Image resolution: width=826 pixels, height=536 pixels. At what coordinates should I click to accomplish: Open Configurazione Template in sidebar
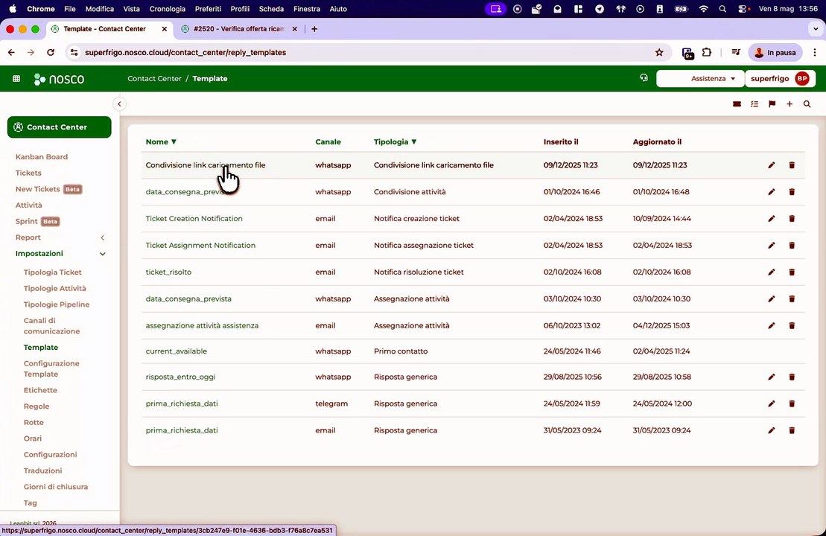[51, 368]
